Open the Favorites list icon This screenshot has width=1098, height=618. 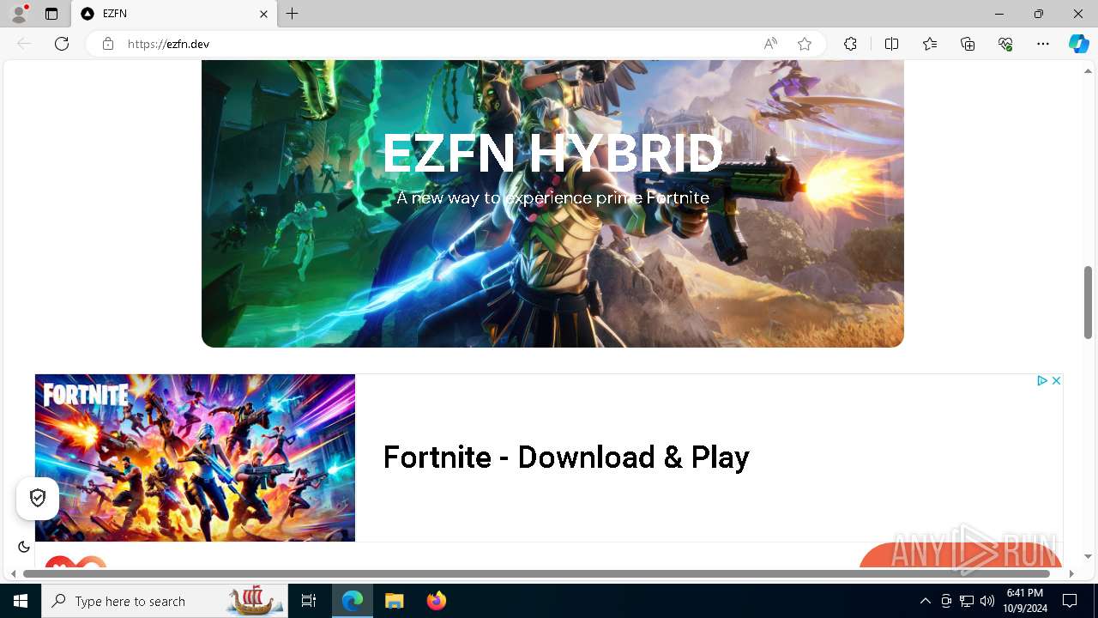[x=930, y=44]
